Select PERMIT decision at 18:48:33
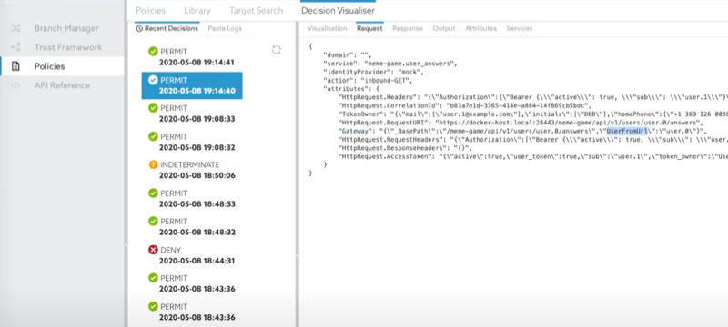 click(192, 199)
